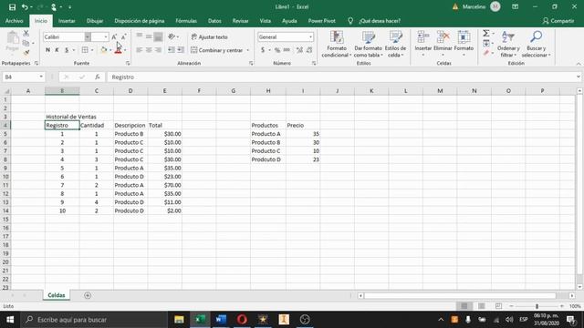Click the AutoSum sigma icon
This screenshot has height=328, width=584.
pyautogui.click(x=486, y=34)
